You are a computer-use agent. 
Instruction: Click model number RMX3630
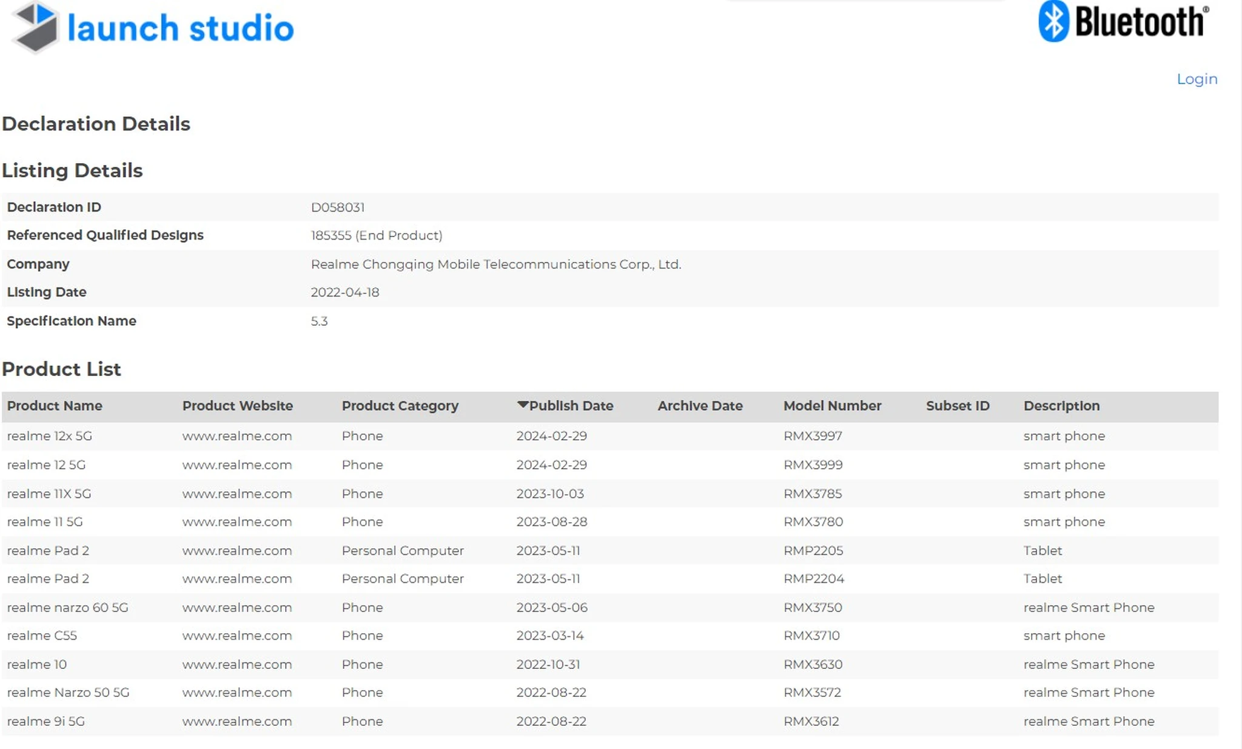point(813,664)
